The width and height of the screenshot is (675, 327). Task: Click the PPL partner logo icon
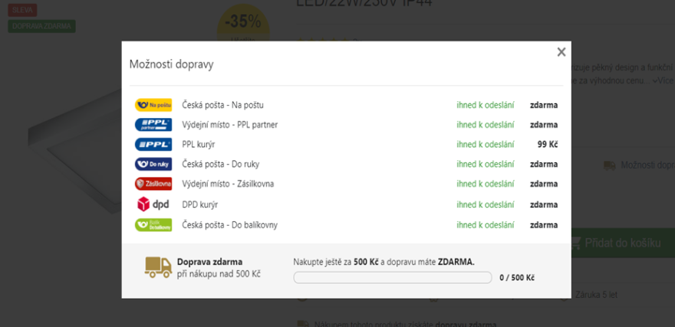(153, 125)
